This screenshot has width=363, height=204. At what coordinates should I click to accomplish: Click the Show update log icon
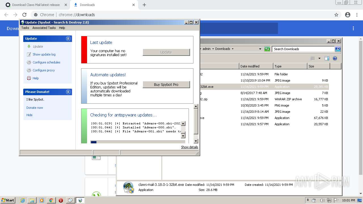(x=29, y=54)
